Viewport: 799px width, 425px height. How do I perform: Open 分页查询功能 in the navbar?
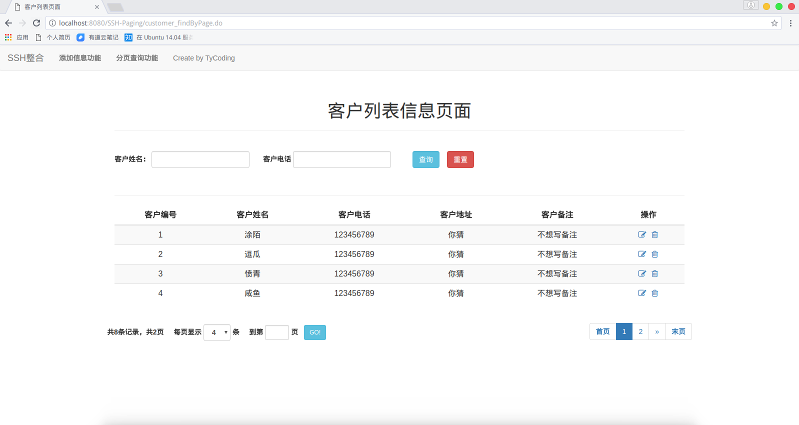pyautogui.click(x=137, y=58)
